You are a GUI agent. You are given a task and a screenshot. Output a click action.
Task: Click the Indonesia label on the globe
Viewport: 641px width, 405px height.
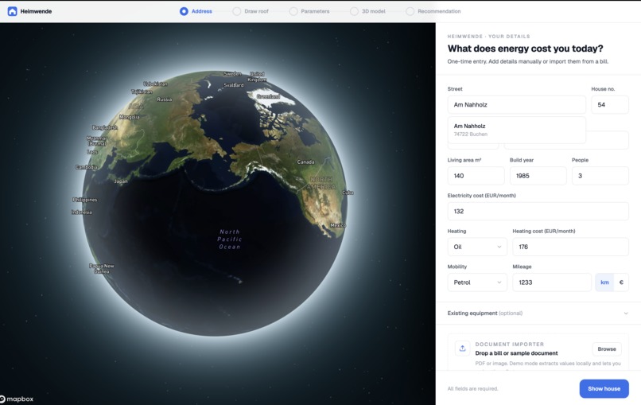click(81, 212)
